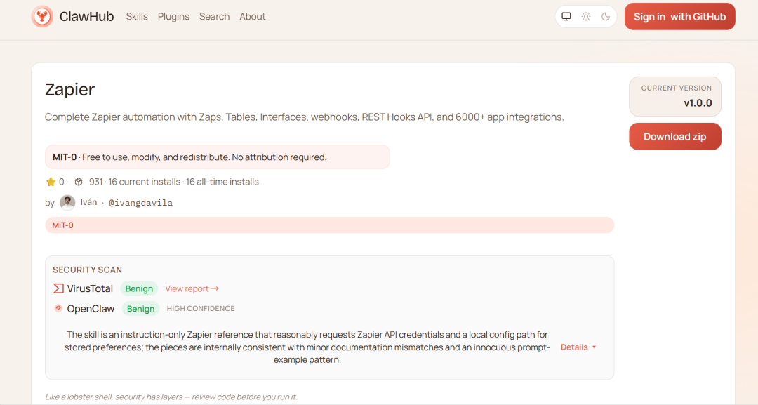The width and height of the screenshot is (758, 405).
Task: Go to the Search page
Action: click(214, 16)
